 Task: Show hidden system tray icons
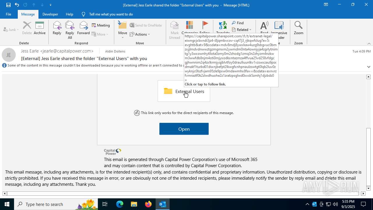click(x=307, y=204)
